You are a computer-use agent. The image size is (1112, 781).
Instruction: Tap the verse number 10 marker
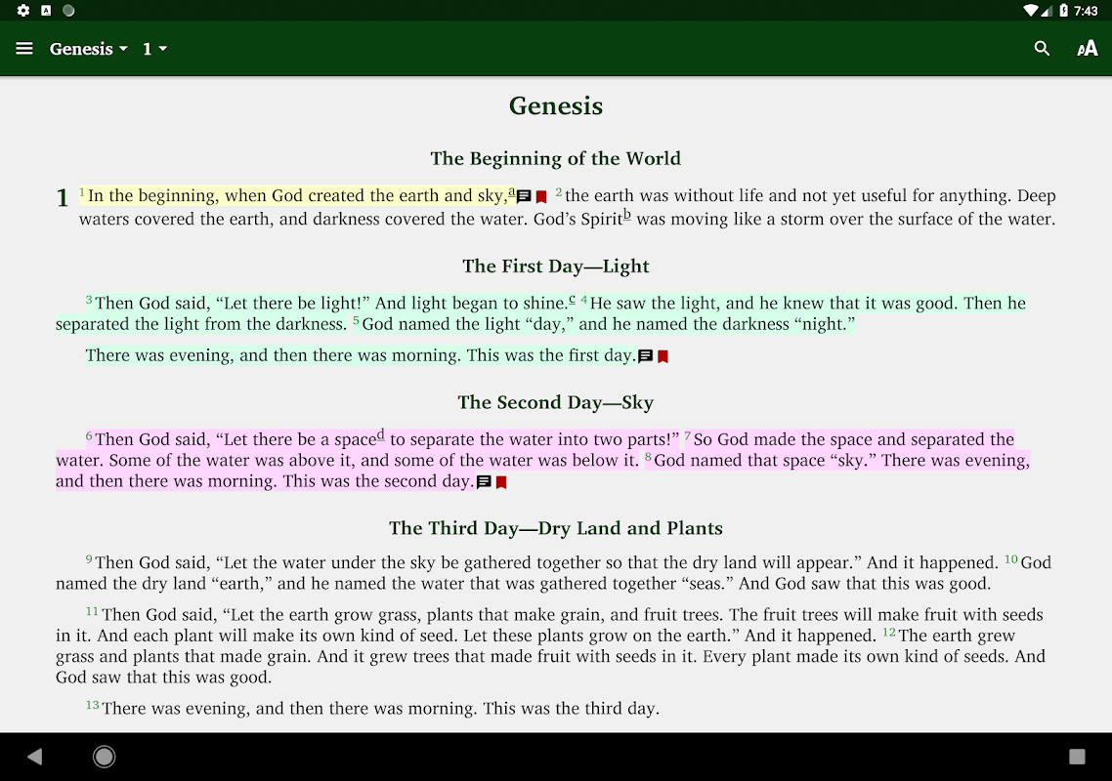point(1011,560)
